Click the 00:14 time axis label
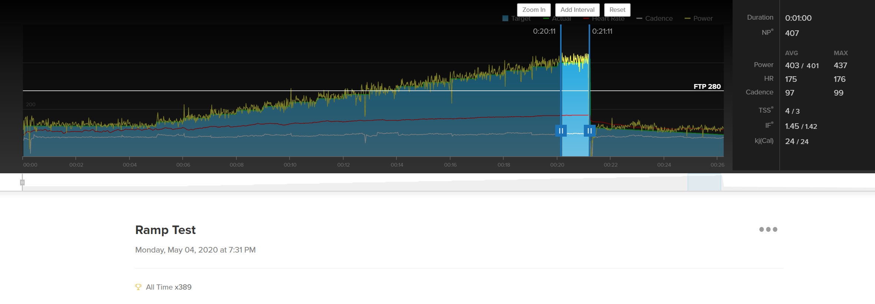Viewport: 875px width, 304px height. 397,165
